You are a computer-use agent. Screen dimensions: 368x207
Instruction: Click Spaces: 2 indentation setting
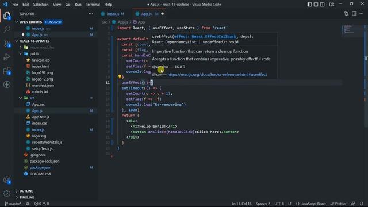point(263,204)
